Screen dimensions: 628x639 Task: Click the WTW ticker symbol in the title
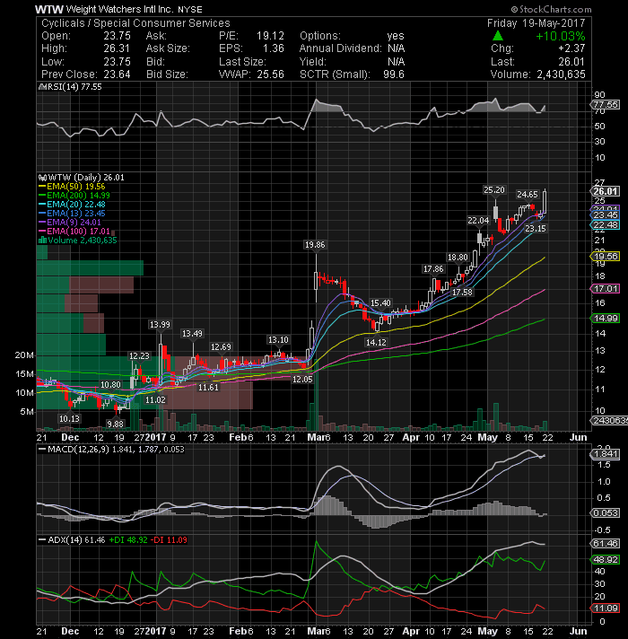[x=48, y=9]
